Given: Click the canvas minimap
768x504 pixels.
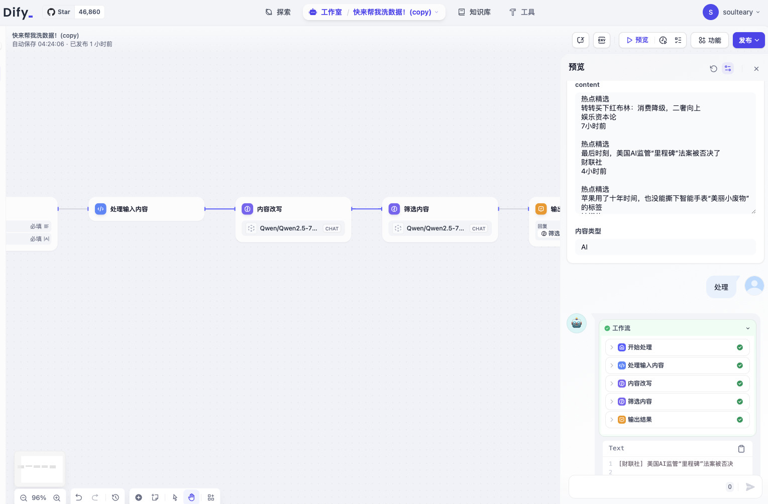Looking at the screenshot, I should 40,468.
